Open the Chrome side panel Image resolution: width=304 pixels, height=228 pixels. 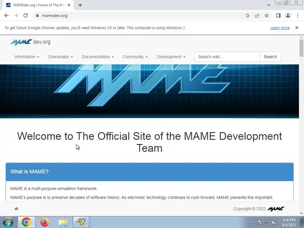click(x=278, y=15)
